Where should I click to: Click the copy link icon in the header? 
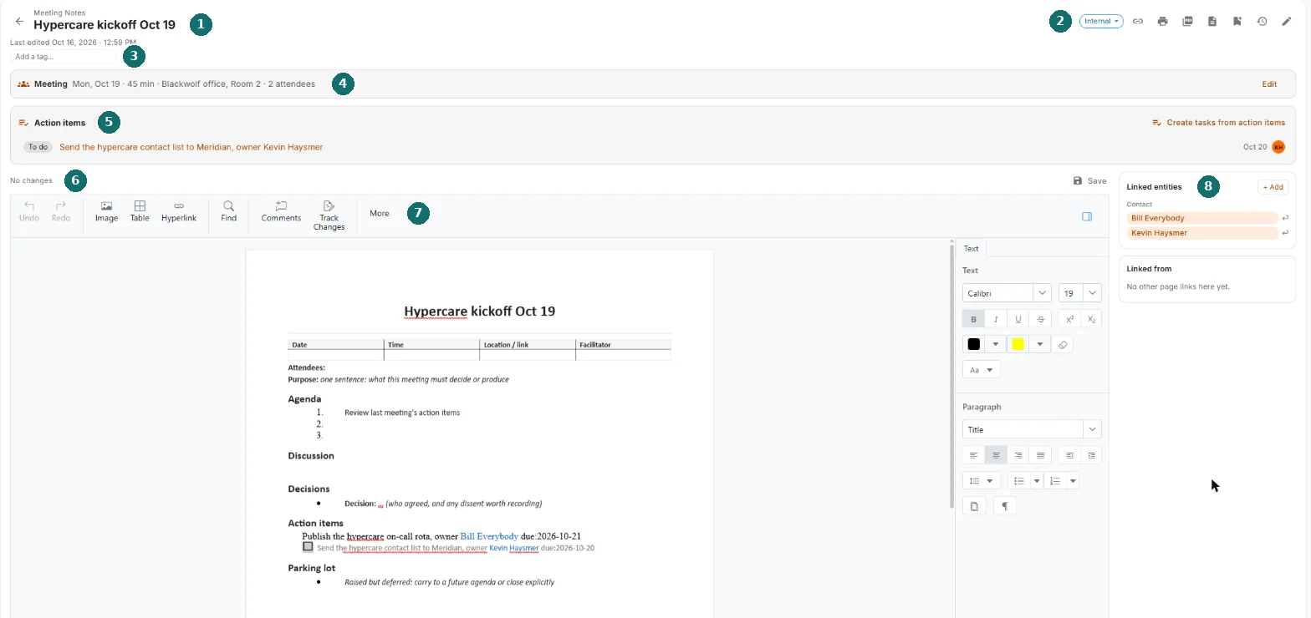click(x=1138, y=22)
